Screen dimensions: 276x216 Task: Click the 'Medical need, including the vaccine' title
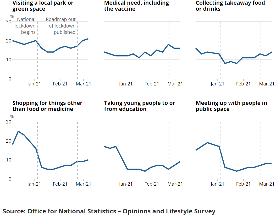pos(136,6)
